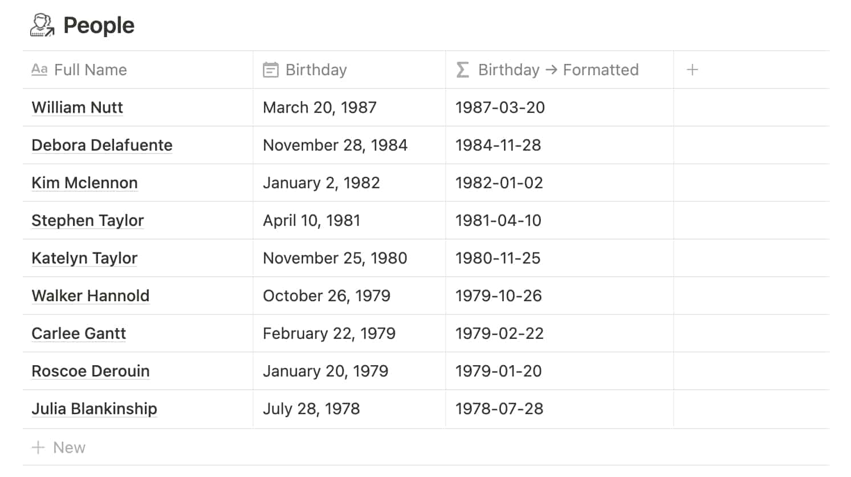Add a new property with the plus icon
The image size is (851, 477).
[693, 69]
